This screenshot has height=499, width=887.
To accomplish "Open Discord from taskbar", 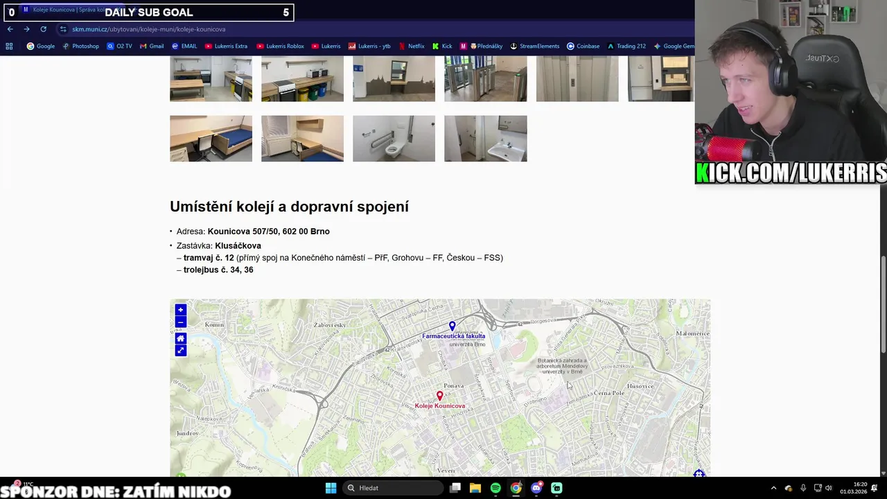I will pyautogui.click(x=536, y=488).
